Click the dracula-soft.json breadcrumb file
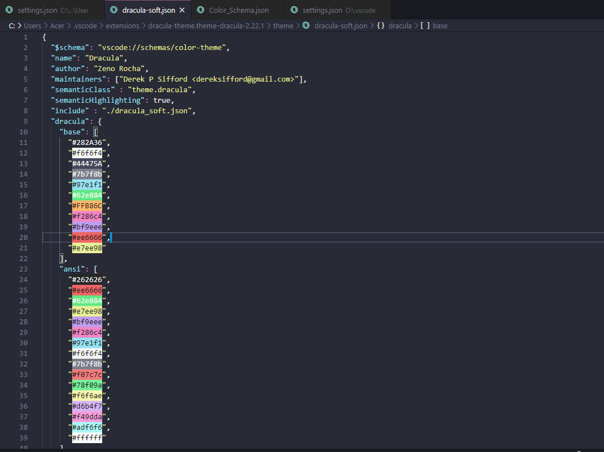 tap(340, 26)
